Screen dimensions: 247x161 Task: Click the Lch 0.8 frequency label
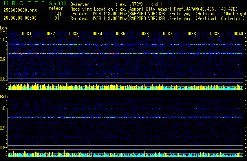(x=3, y=79)
